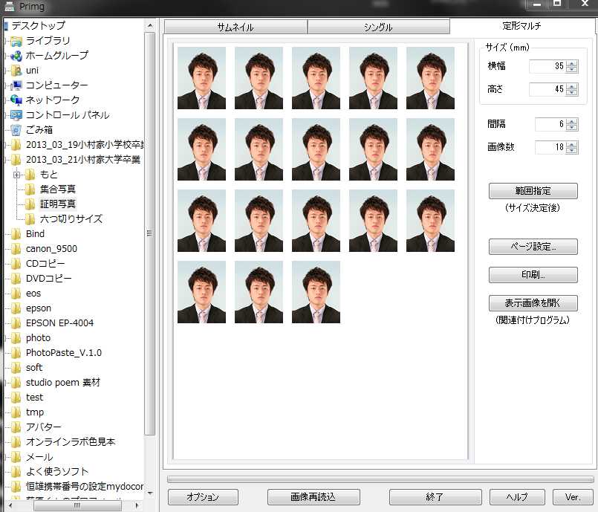Select the コンピューター computer icon

click(16, 85)
